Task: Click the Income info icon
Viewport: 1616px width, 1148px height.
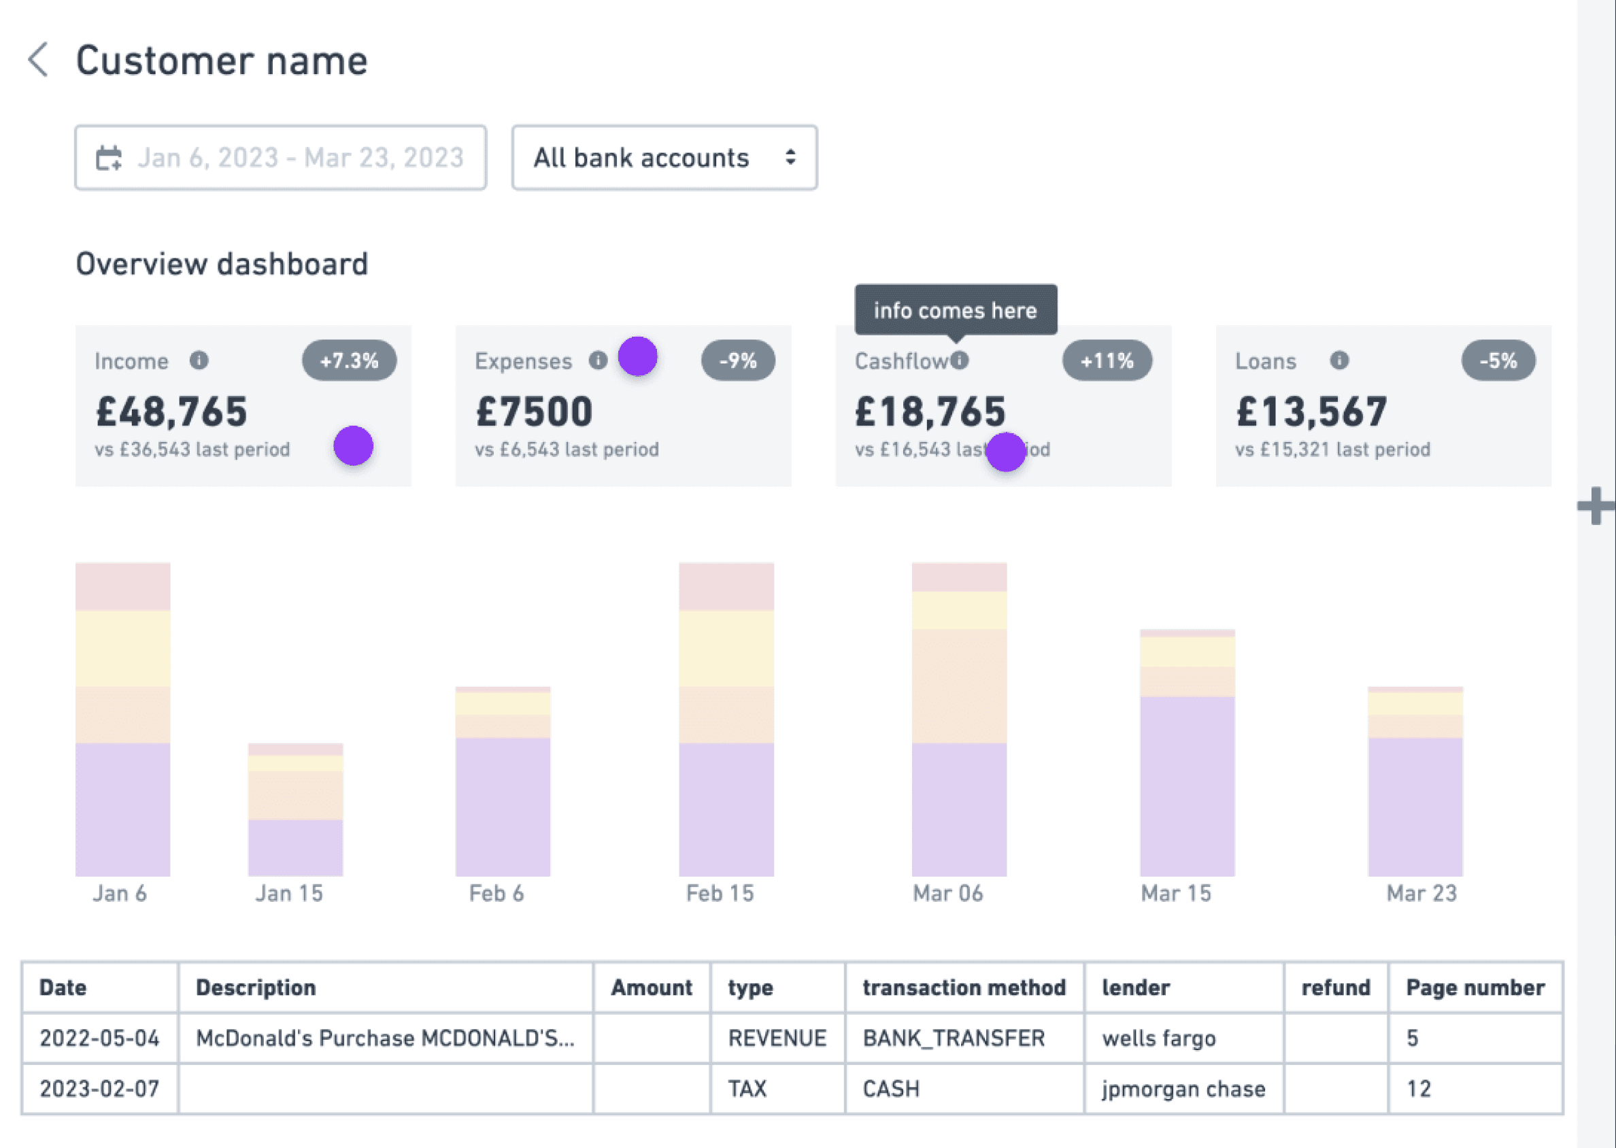Action: point(199,360)
